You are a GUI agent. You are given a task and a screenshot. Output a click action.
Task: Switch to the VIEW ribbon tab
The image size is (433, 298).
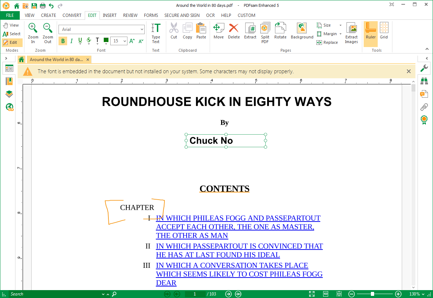tap(29, 15)
